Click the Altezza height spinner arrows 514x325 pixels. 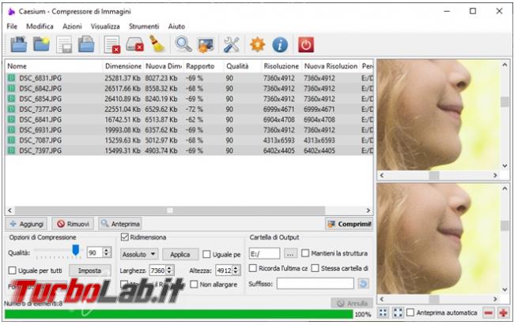[236, 271]
